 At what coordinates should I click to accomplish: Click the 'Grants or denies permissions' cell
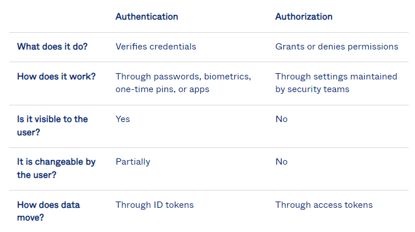[337, 47]
